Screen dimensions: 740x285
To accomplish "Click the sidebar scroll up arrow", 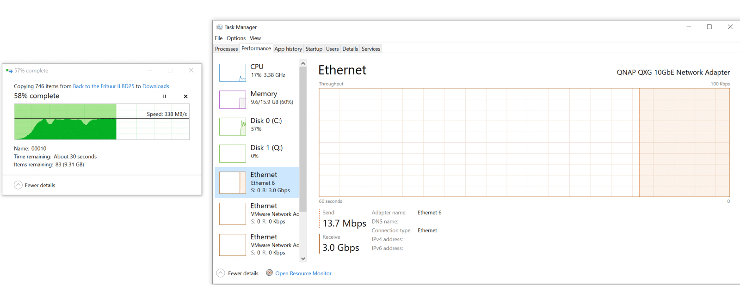I will pos(303,63).
